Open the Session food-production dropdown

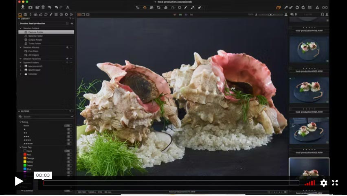[x=44, y=24]
